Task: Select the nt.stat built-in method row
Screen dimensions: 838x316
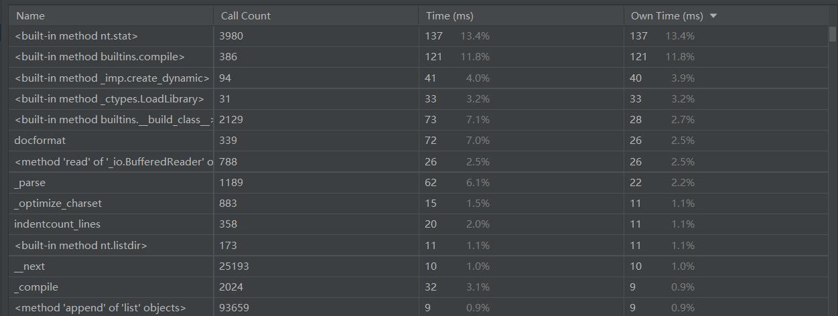Action: [x=76, y=36]
